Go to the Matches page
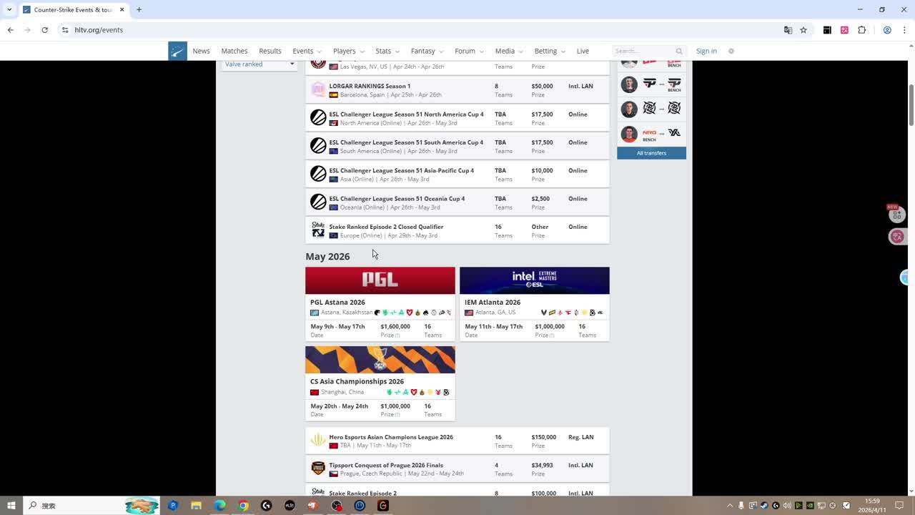This screenshot has height=515, width=915. (x=234, y=51)
